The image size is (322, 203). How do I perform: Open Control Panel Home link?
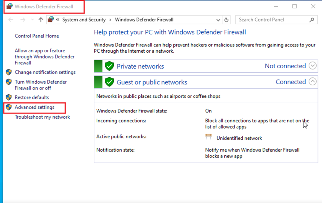pyautogui.click(x=37, y=36)
